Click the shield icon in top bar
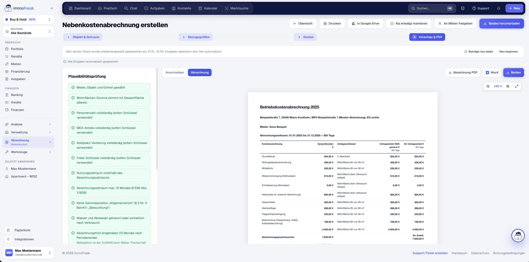 point(463,8)
